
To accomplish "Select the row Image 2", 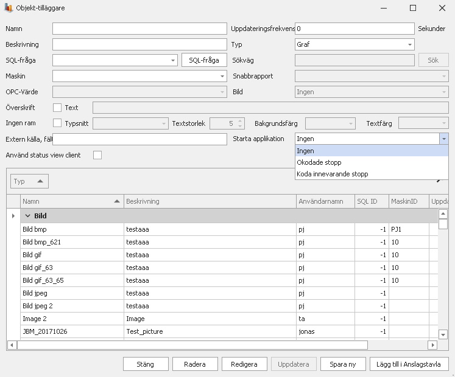I will [229, 319].
